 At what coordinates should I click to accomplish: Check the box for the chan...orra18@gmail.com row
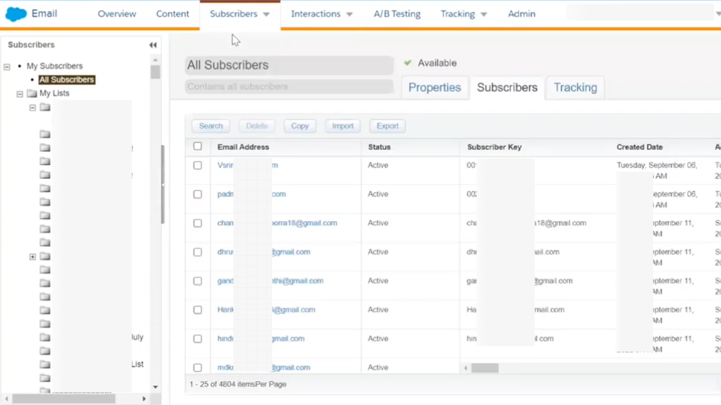198,223
